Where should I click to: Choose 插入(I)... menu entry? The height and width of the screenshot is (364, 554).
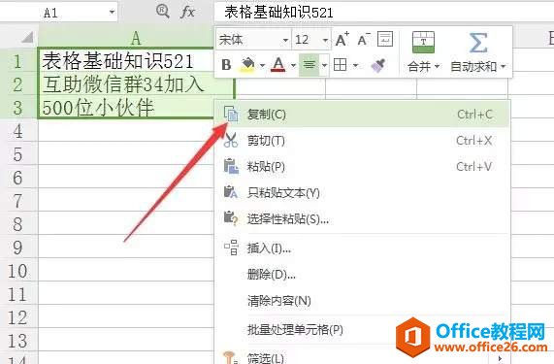tap(362, 248)
